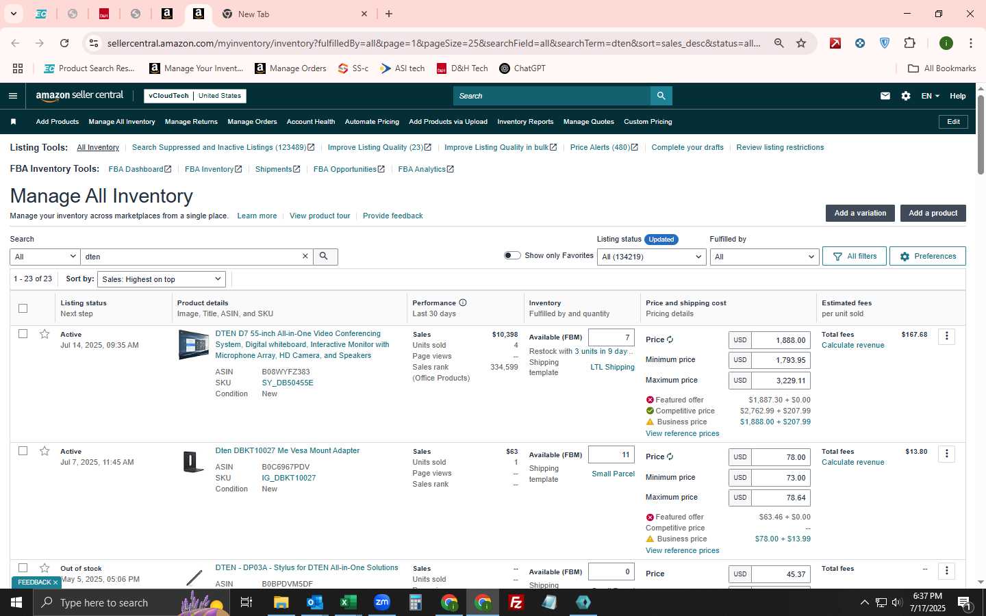Open the search field All dropdown
Image resolution: width=986 pixels, height=616 pixels.
point(45,257)
